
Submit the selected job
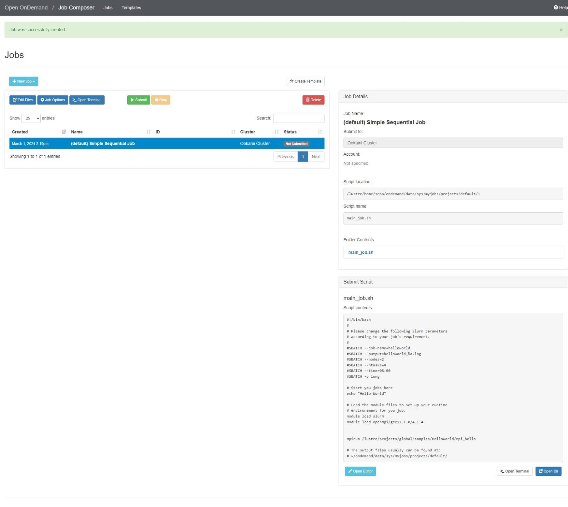(x=138, y=100)
